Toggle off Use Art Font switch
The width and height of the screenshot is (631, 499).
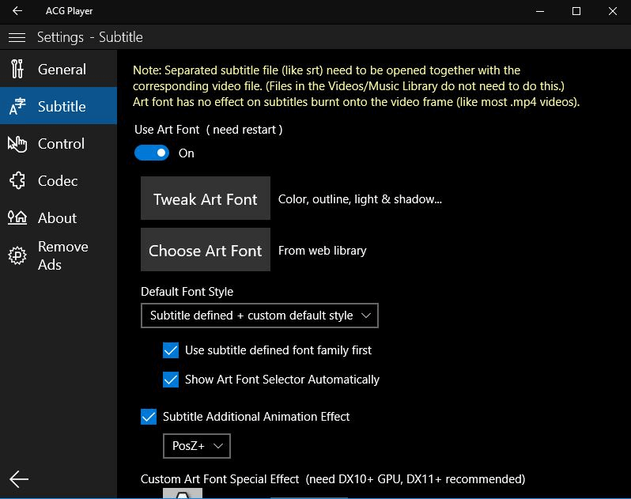click(x=152, y=153)
